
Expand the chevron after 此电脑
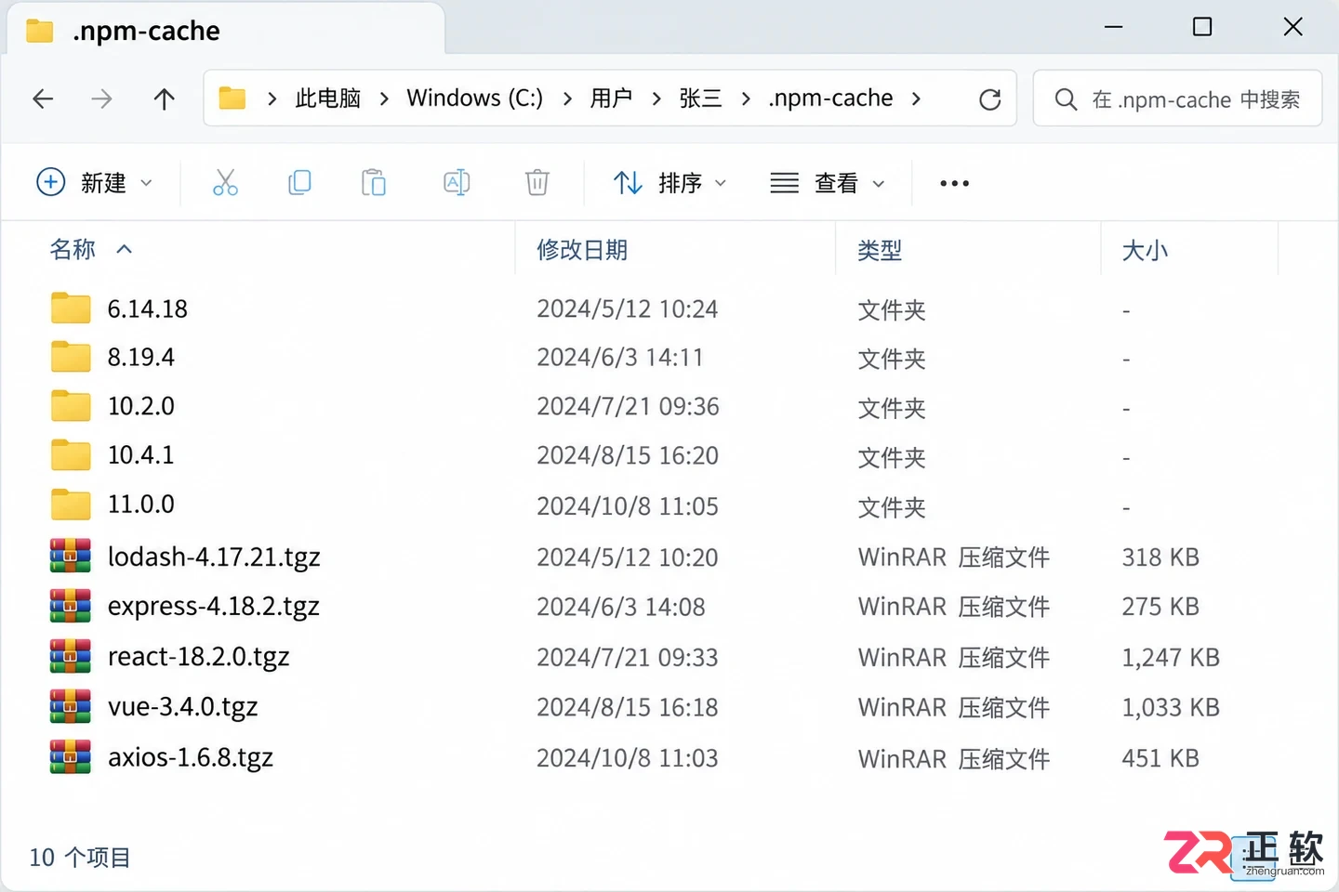[384, 98]
